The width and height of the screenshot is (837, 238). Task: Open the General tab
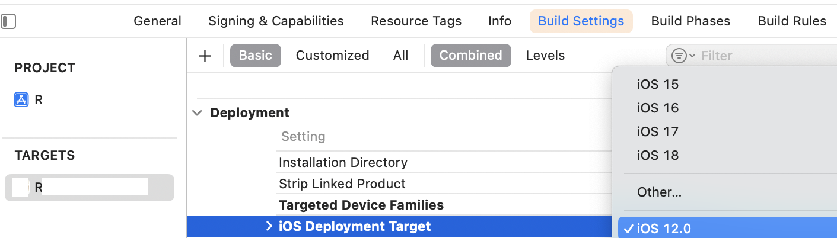coord(157,21)
